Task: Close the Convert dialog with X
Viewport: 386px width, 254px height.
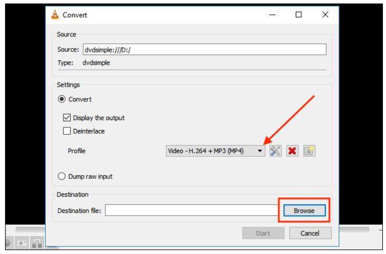Action: pyautogui.click(x=325, y=15)
